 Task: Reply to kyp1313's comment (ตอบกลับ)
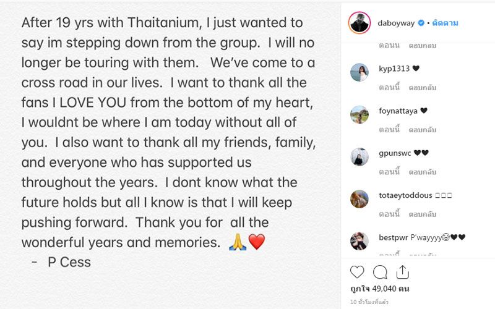coord(423,88)
